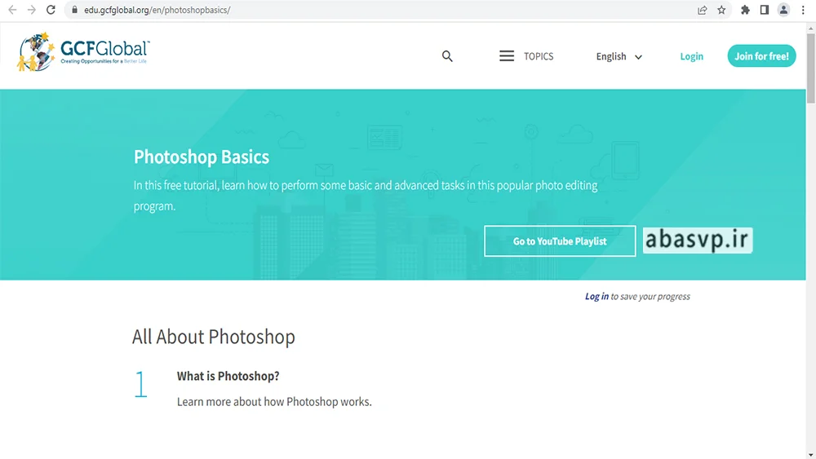Click Log in to save progress
816x459 pixels.
(596, 296)
